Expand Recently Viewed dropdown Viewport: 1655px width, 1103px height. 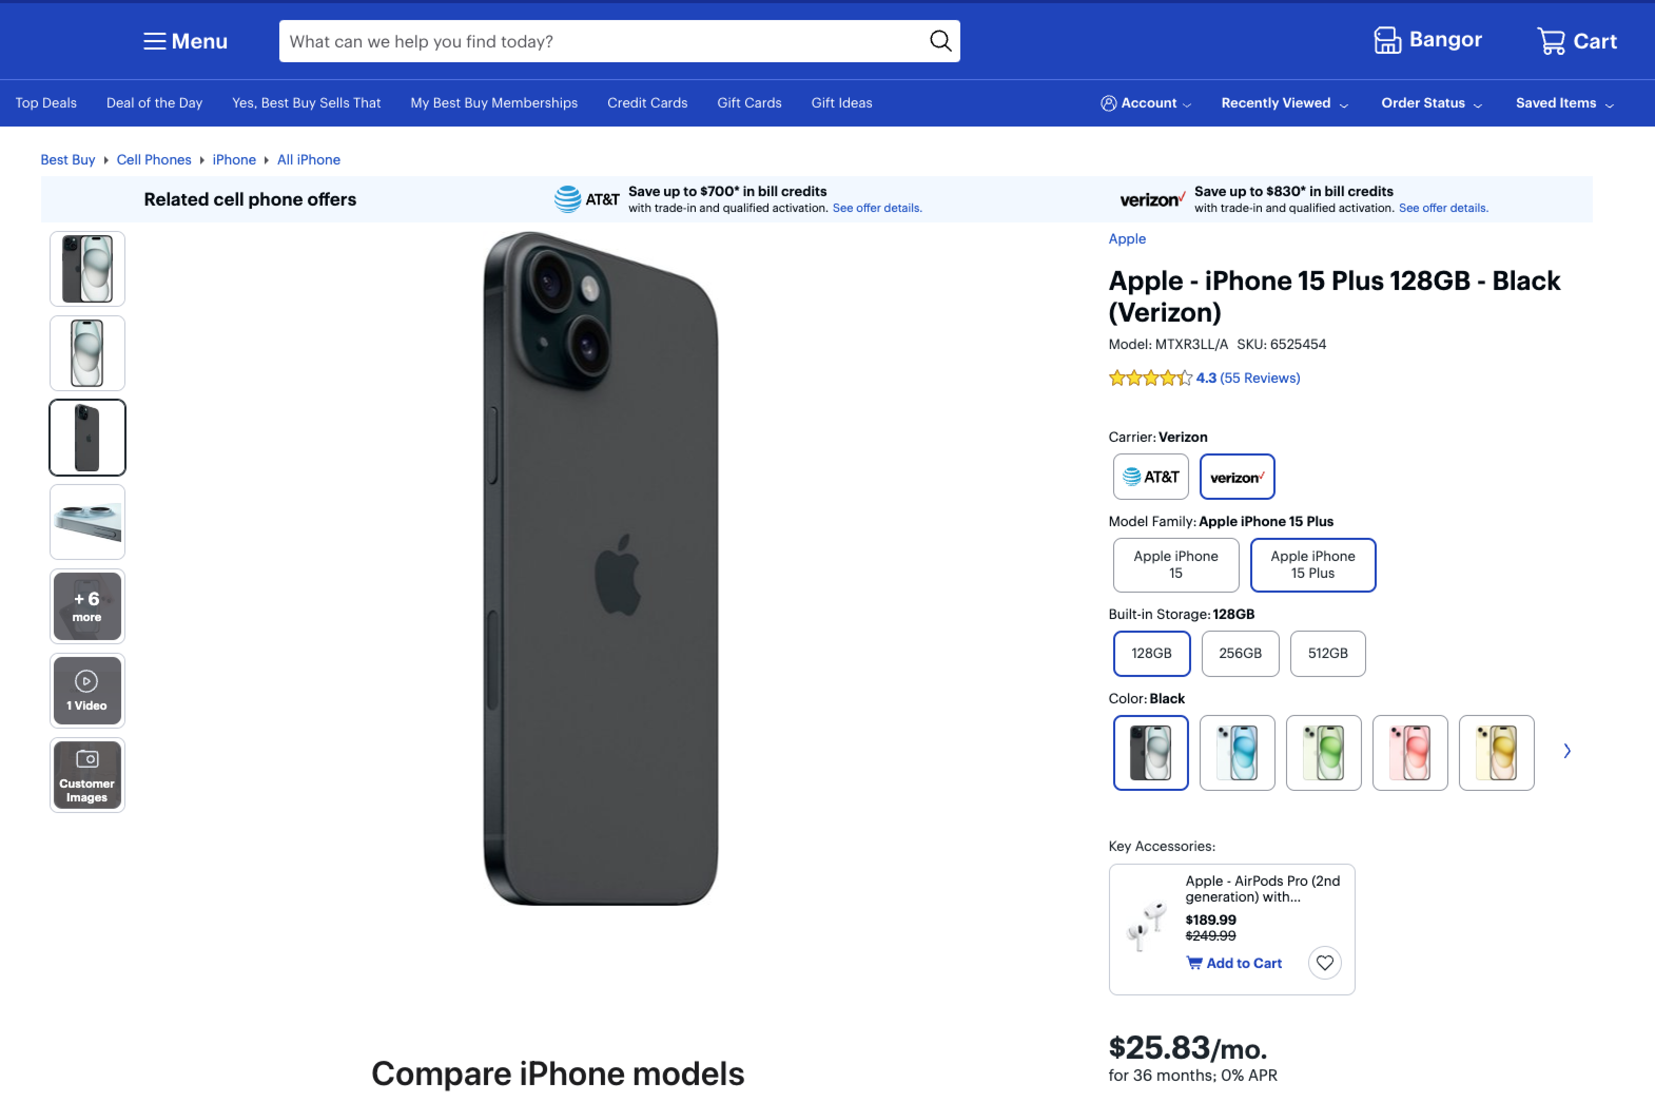[x=1284, y=103]
